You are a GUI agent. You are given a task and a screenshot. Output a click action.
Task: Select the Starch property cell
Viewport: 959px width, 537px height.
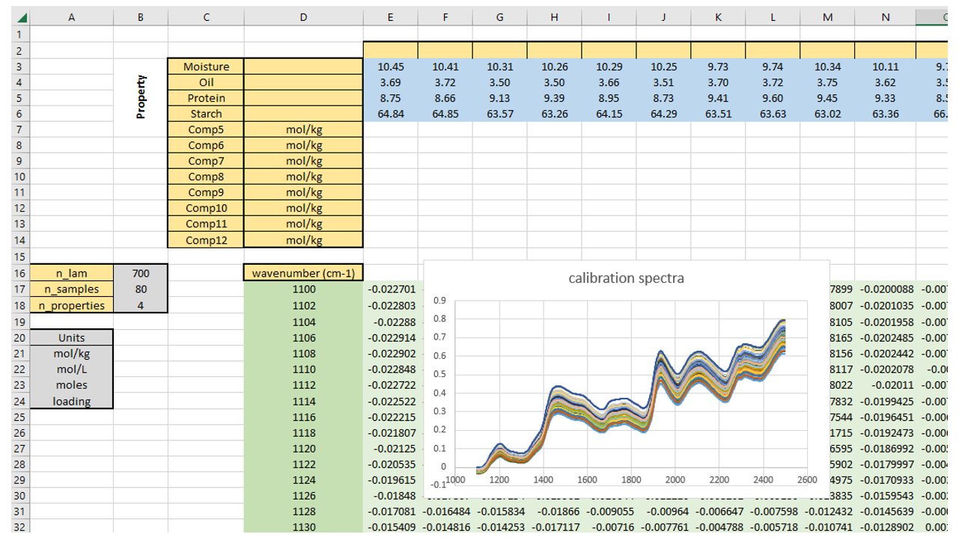coord(206,114)
